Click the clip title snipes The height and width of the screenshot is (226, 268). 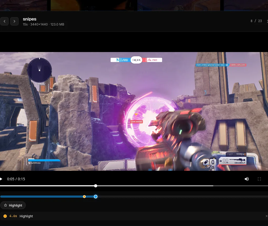30,19
